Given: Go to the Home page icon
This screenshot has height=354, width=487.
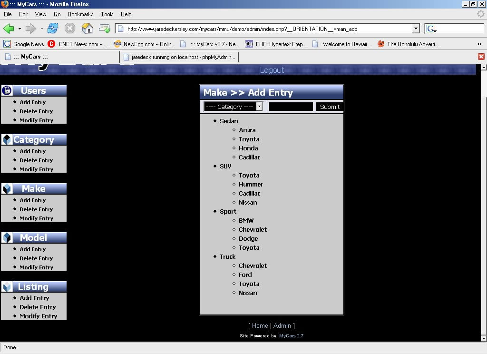Looking at the screenshot, I should pyautogui.click(x=88, y=28).
